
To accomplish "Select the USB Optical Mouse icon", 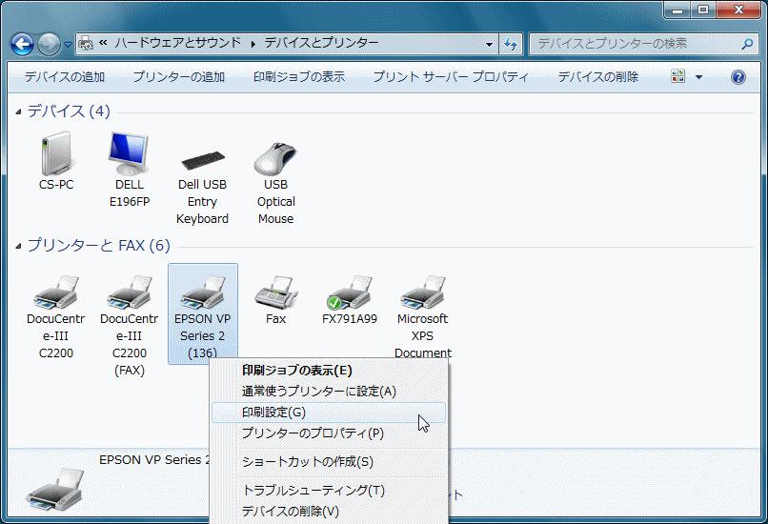I will tap(275, 159).
